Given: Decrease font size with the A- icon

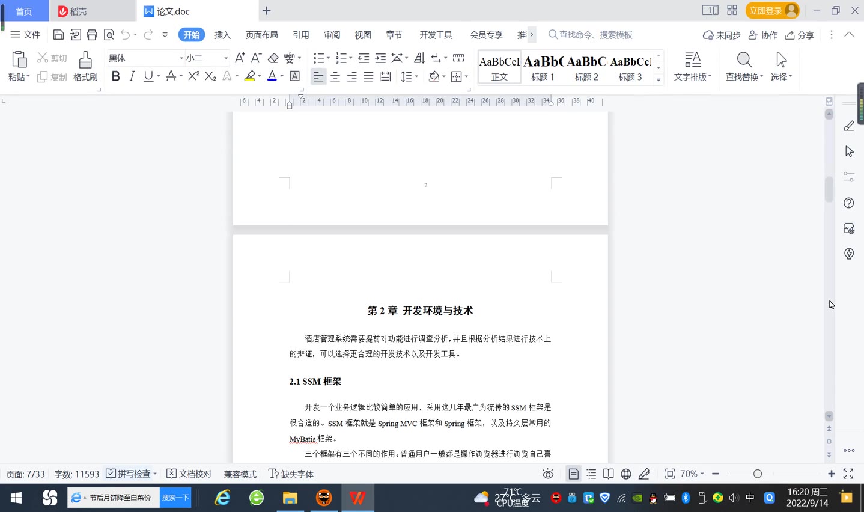Looking at the screenshot, I should click(x=256, y=58).
